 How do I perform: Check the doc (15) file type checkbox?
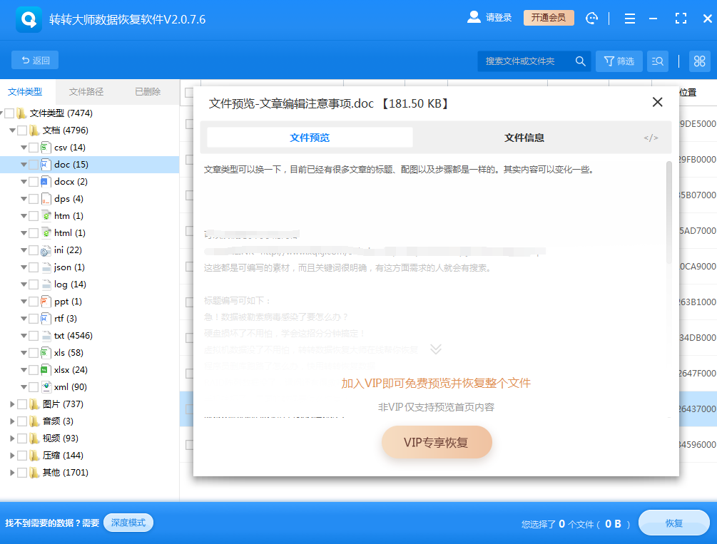tap(34, 164)
